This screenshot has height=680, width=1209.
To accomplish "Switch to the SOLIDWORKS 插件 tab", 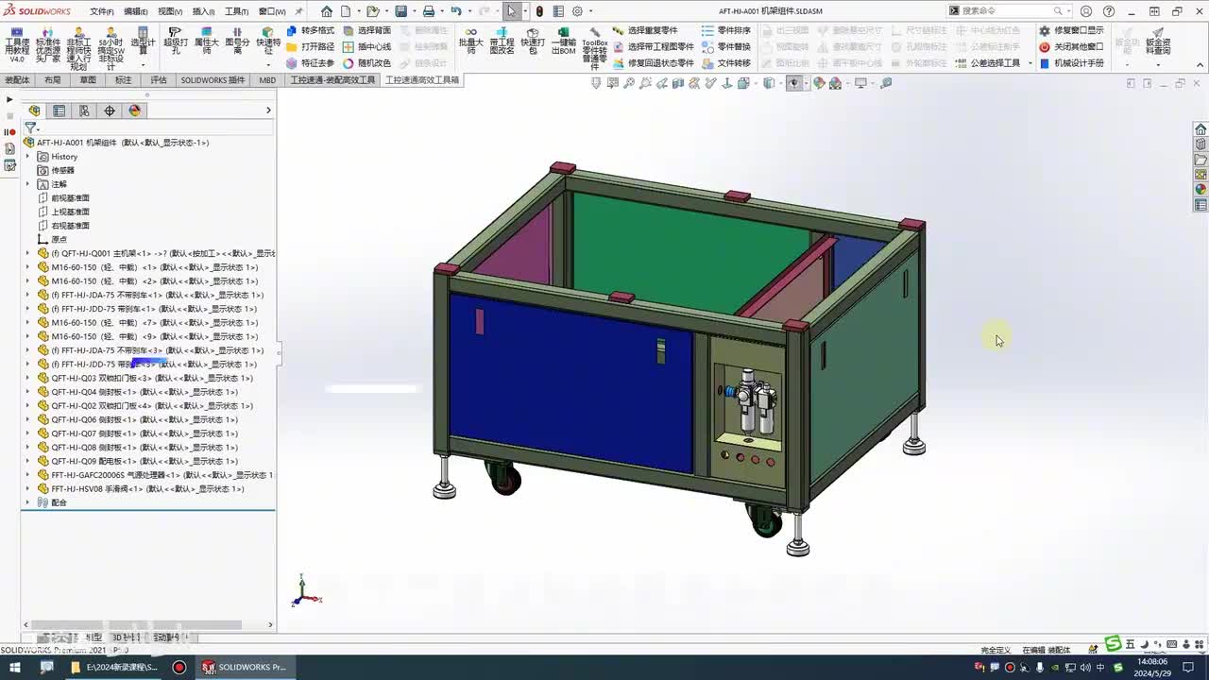I will [213, 80].
